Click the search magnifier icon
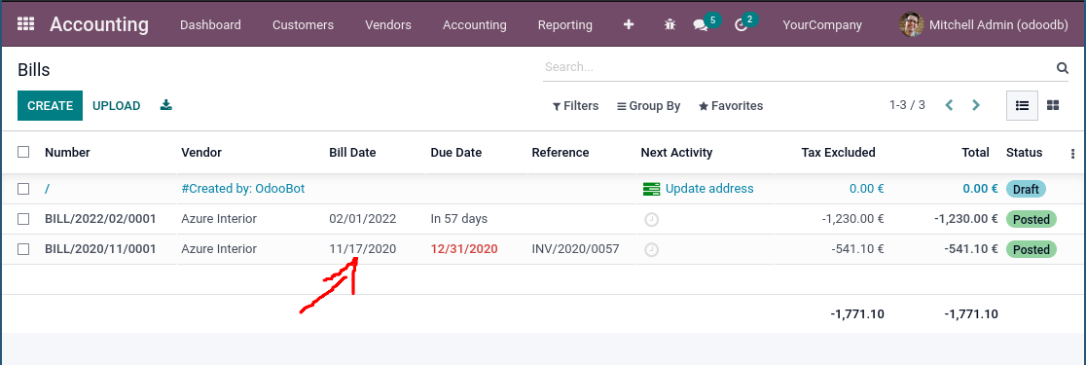Screen dimensions: 1086x365 click(1062, 68)
